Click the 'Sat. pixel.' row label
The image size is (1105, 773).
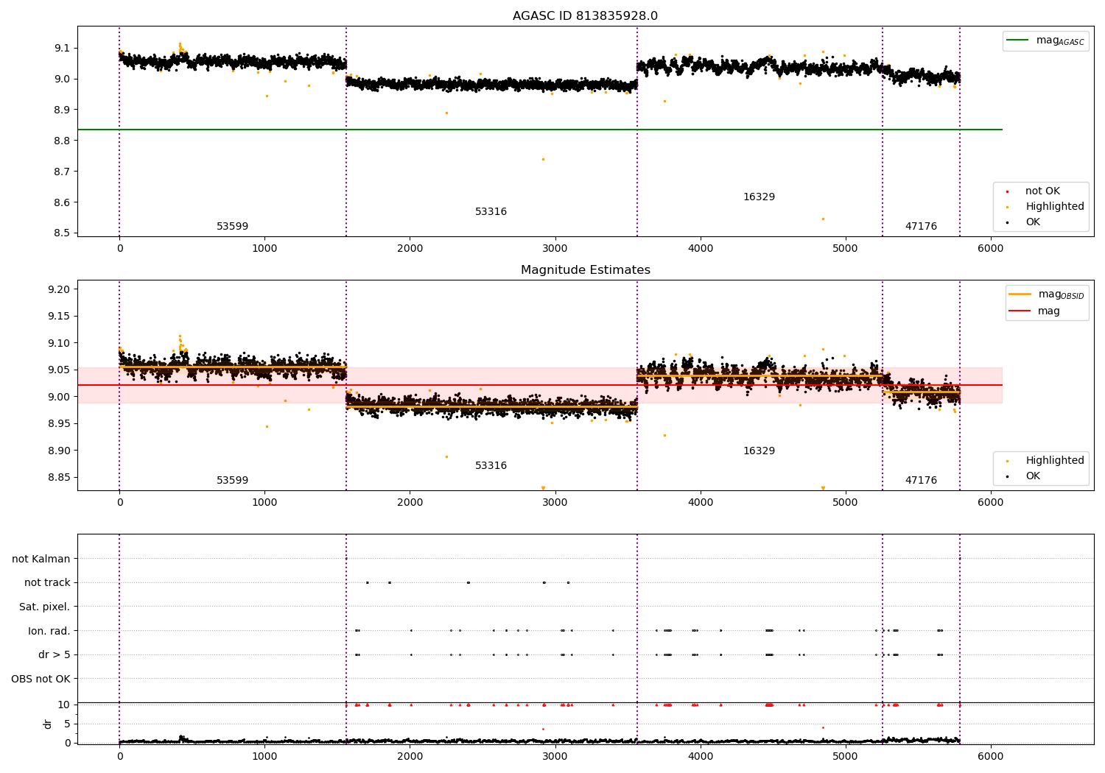(45, 607)
